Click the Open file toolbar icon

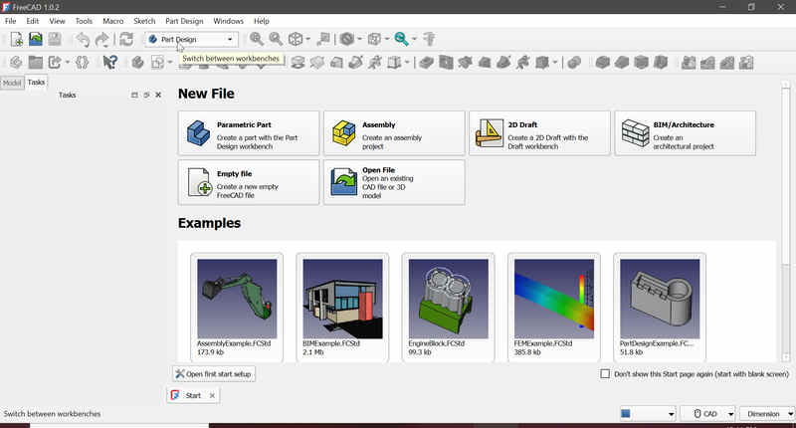click(x=36, y=39)
